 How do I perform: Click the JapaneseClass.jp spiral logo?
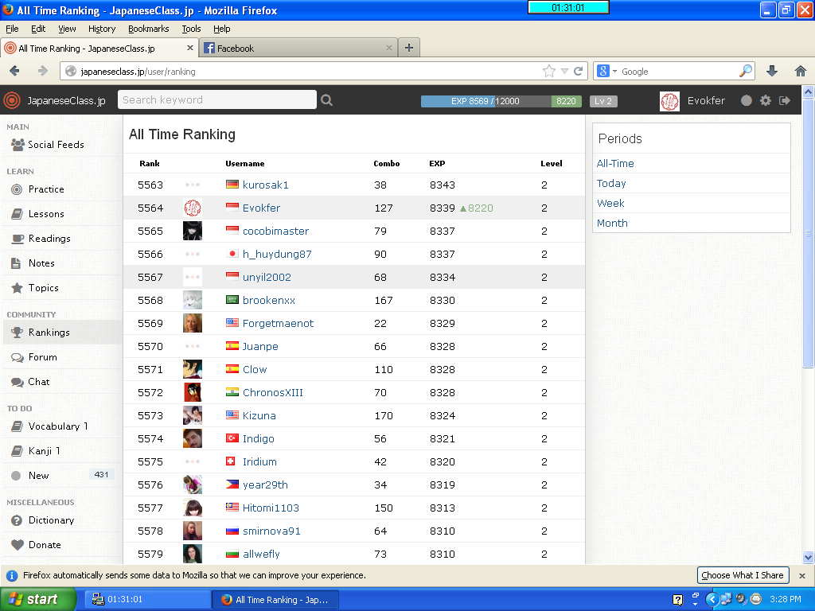pyautogui.click(x=11, y=100)
